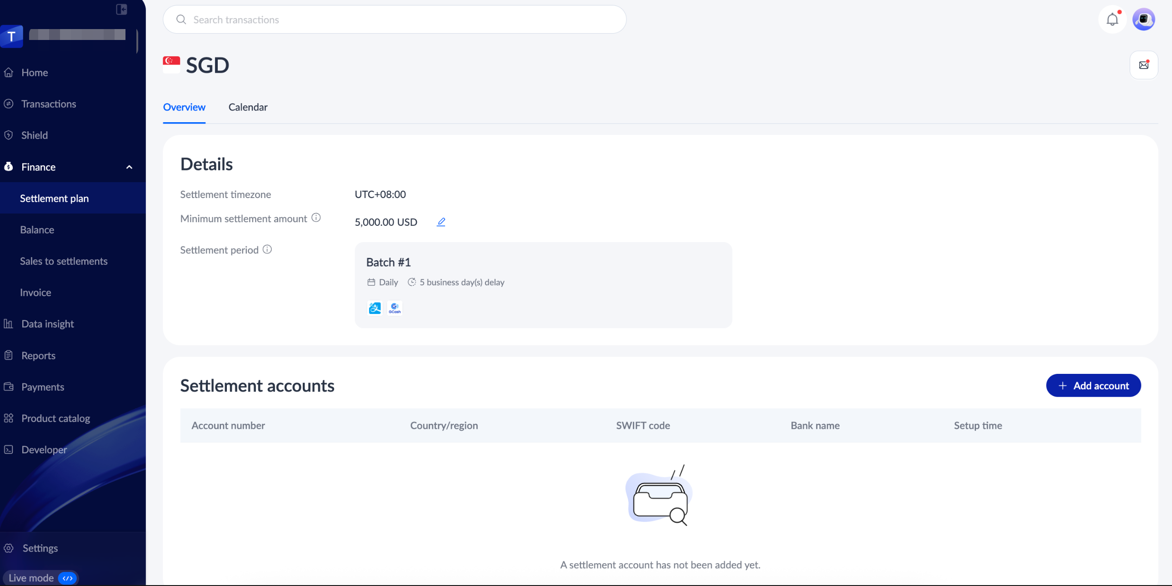Click the Account number column header
The height and width of the screenshot is (586, 1172).
[228, 426]
